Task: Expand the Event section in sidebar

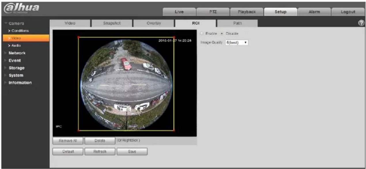Action: click(14, 61)
